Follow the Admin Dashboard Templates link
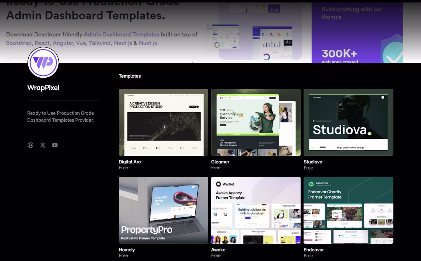Viewport: 421px width, 261px height. [122, 34]
